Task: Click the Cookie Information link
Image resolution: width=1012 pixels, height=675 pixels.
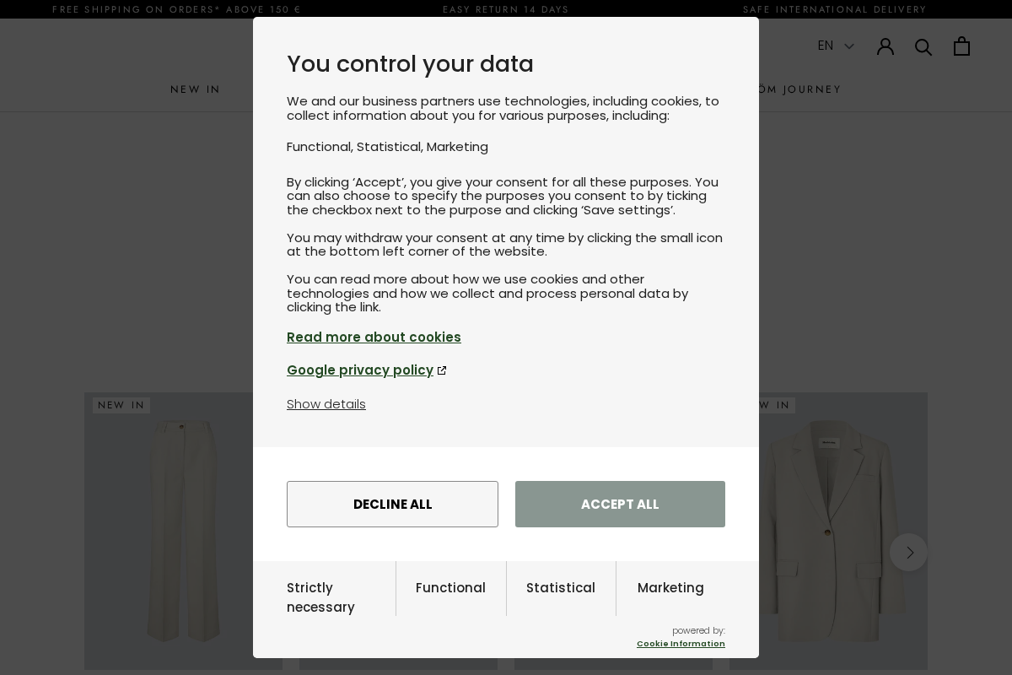Action: tap(681, 644)
